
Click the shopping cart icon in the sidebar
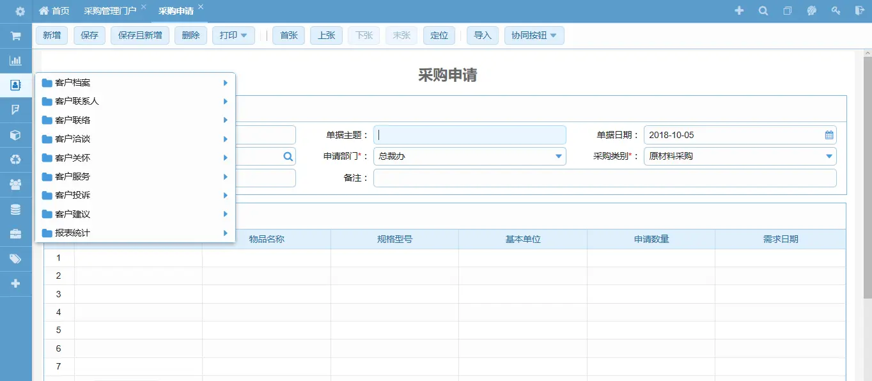tap(15, 36)
